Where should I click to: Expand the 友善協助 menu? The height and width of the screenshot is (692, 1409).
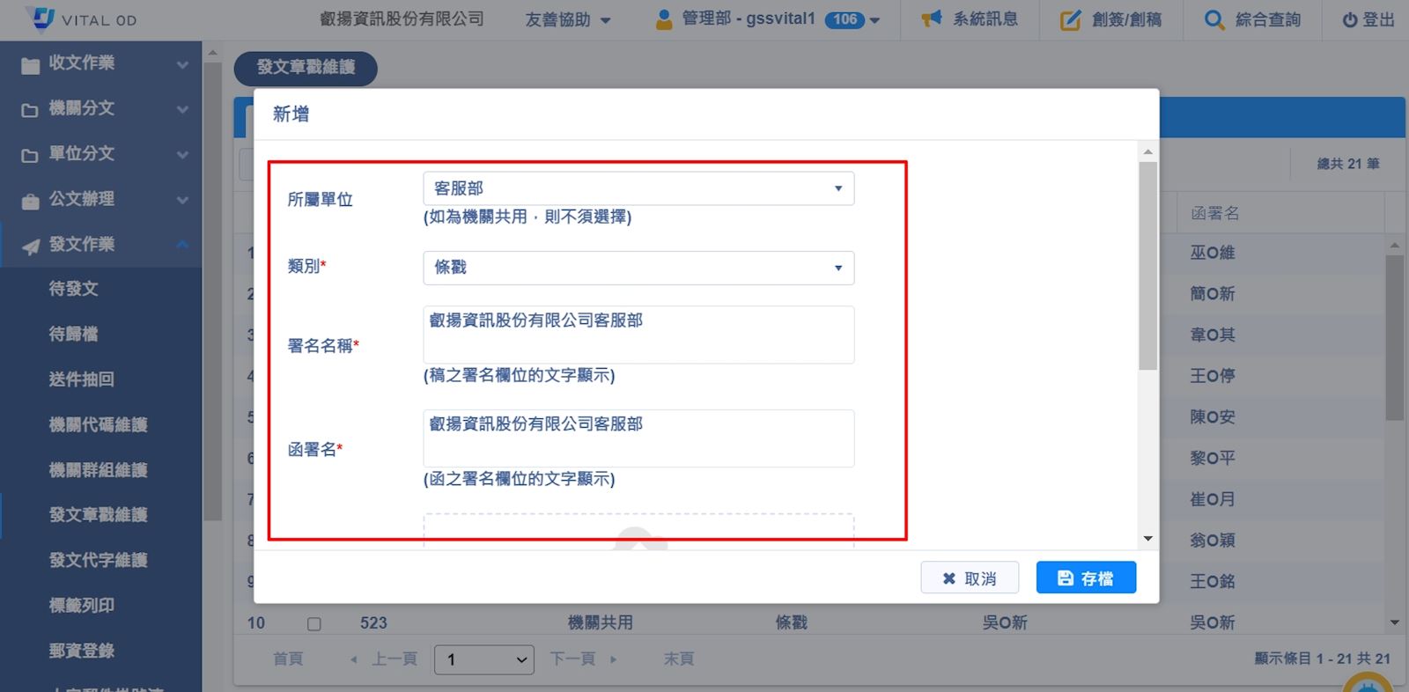(x=567, y=19)
